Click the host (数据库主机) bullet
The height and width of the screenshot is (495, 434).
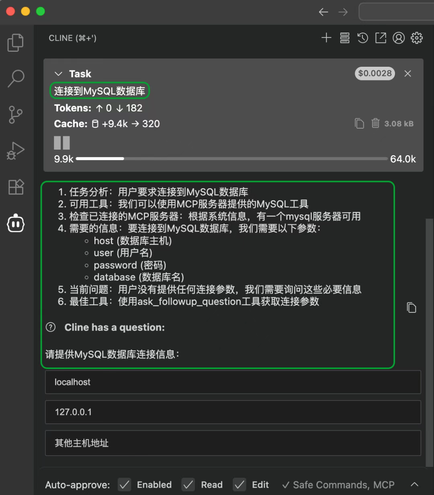point(133,240)
